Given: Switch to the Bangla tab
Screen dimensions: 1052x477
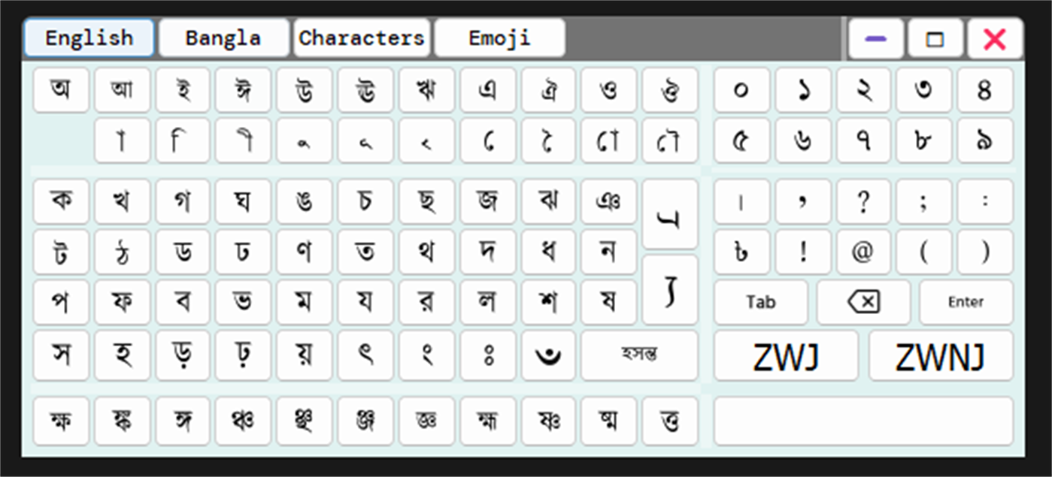Looking at the screenshot, I should coord(223,38).
